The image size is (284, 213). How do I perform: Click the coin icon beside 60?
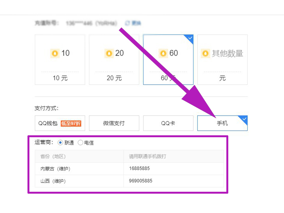(x=163, y=53)
